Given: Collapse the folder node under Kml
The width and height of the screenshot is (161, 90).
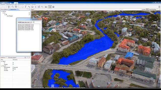Looking at the screenshot, I should coord(3,13).
